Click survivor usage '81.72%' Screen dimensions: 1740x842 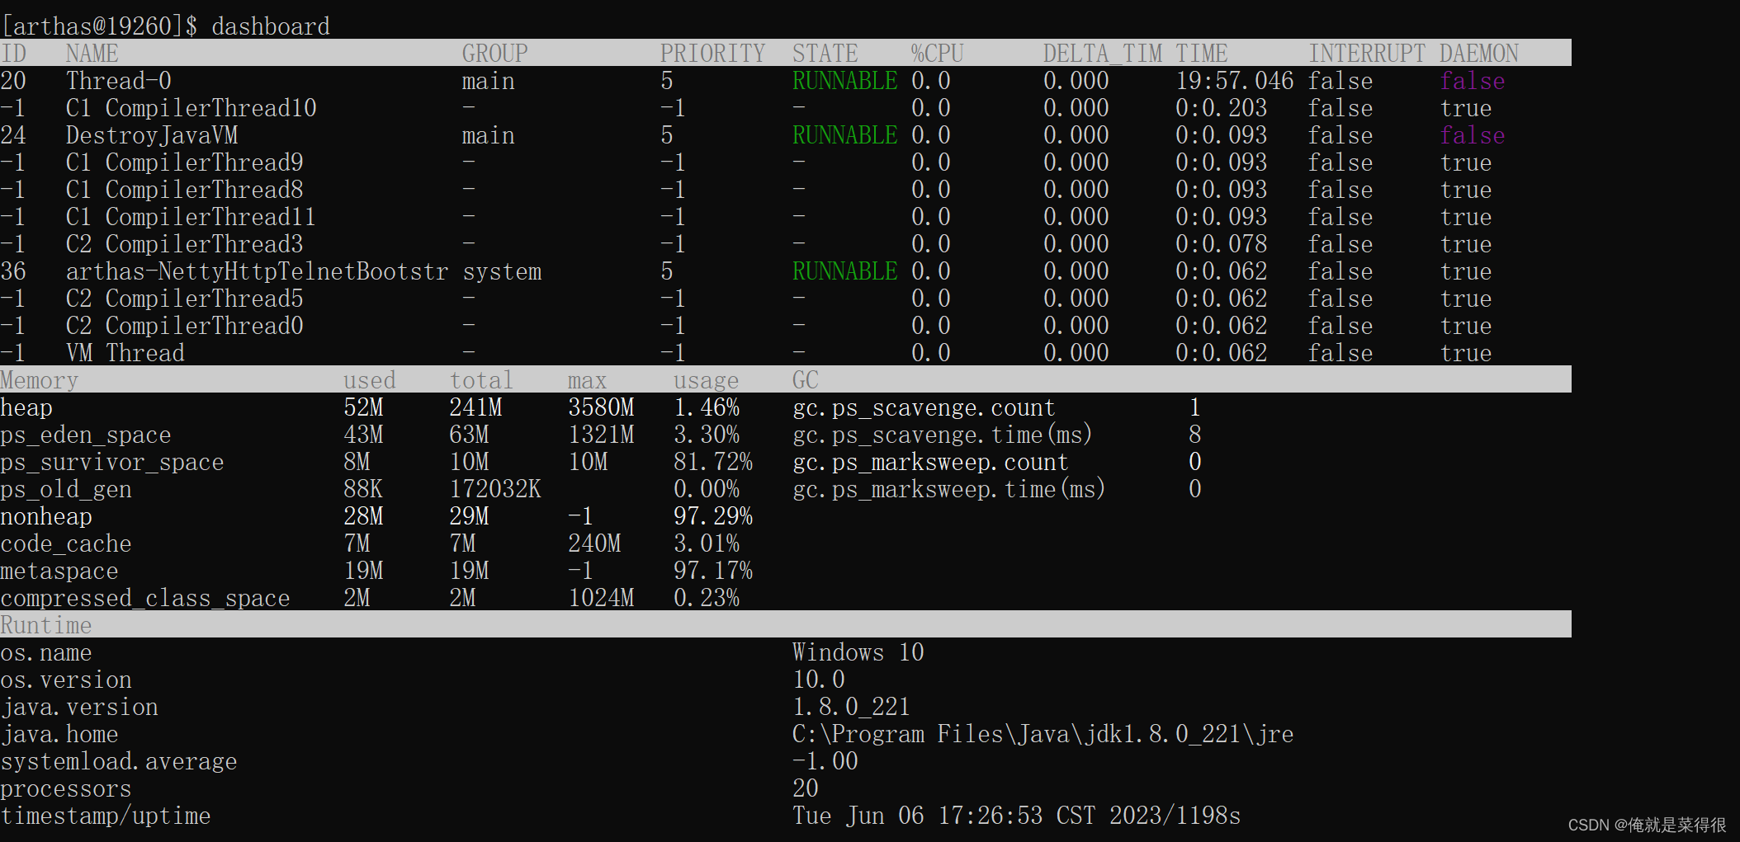(713, 462)
